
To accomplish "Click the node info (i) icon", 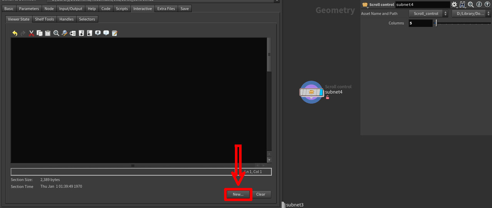I will [x=479, y=5].
